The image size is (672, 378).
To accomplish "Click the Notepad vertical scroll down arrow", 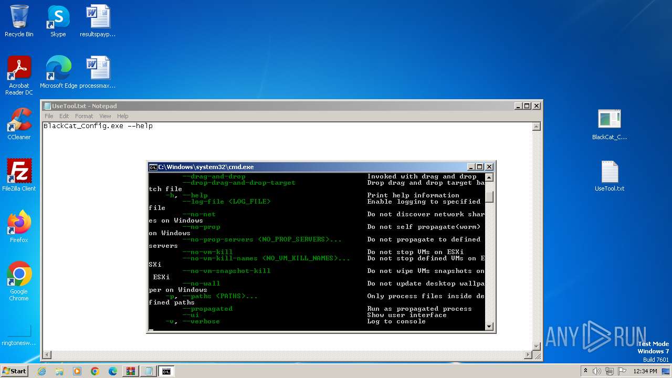I will pos(537,346).
